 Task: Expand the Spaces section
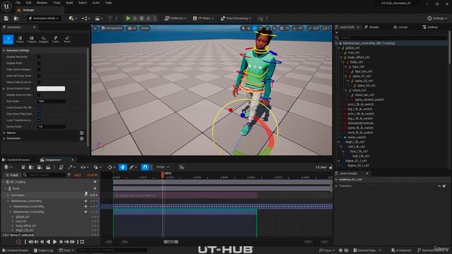(4, 133)
